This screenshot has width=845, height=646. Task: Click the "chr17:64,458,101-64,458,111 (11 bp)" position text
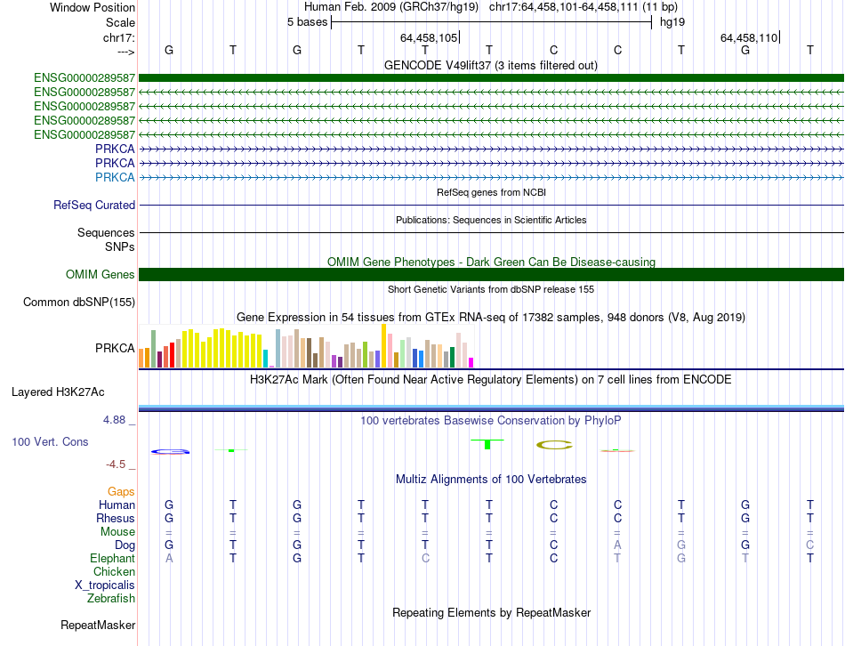[583, 7]
